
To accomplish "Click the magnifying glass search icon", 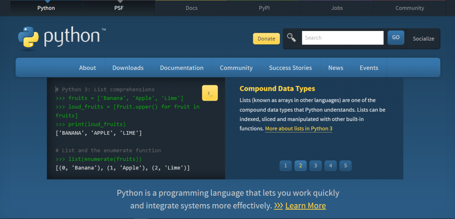I will pos(291,38).
